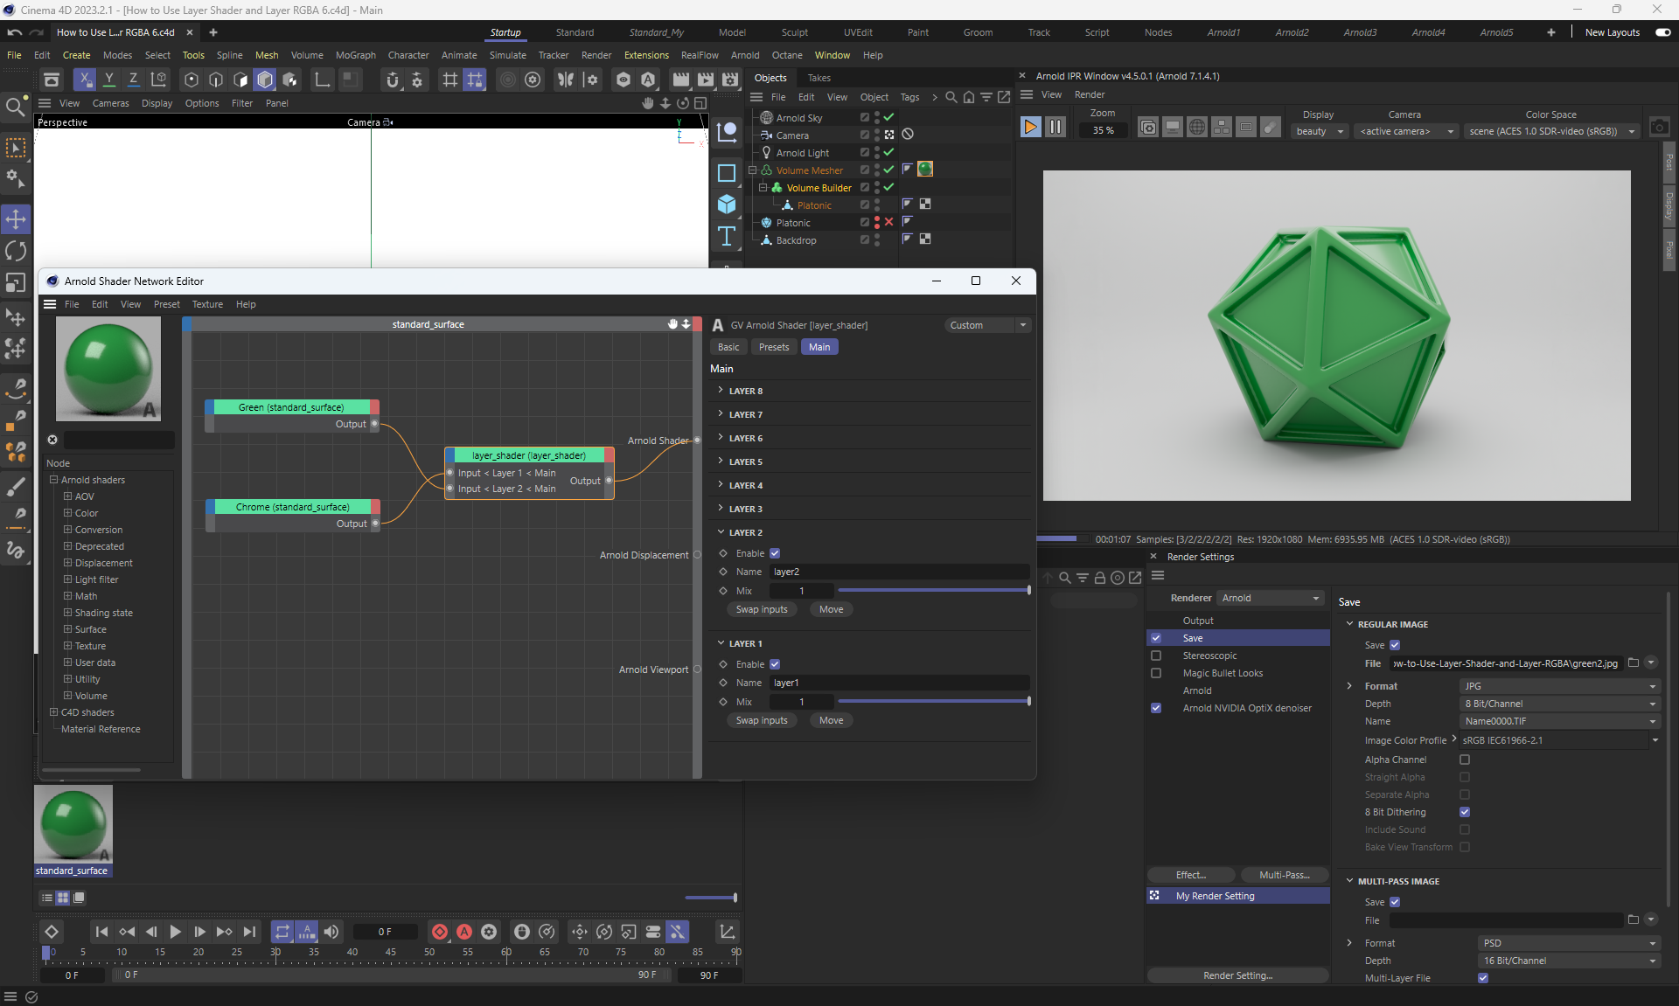
Task: Enable the Alpha Channel checkbox
Action: coord(1465,760)
